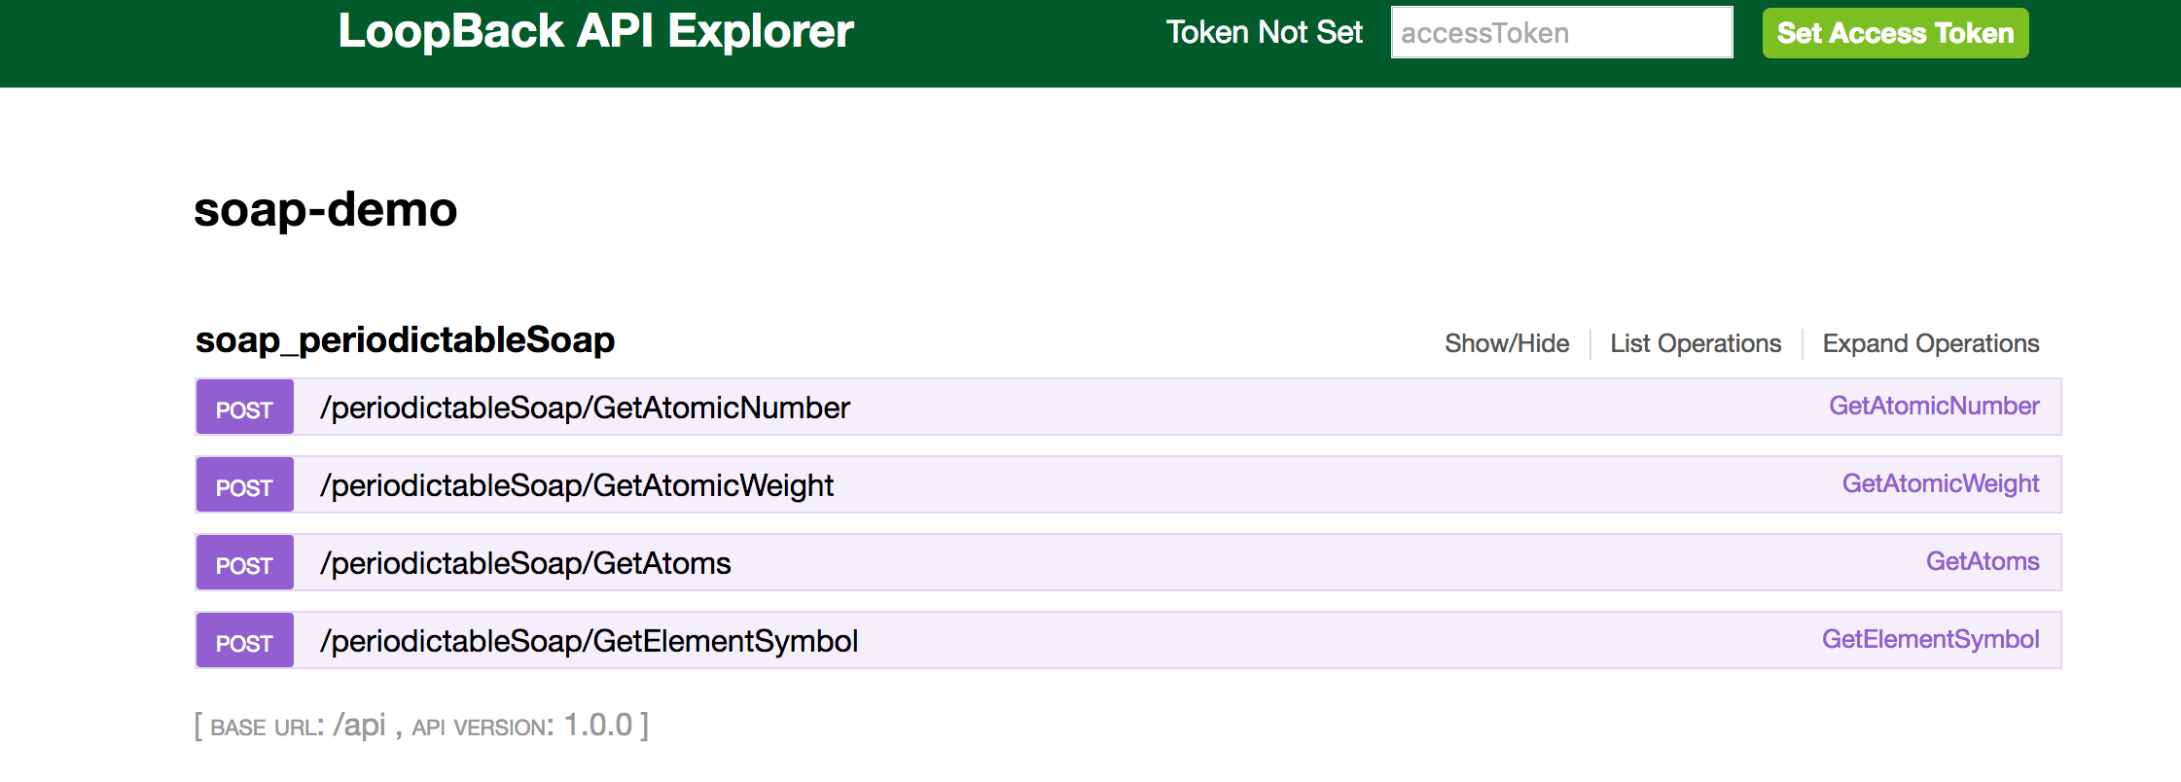Click the POST badge for GetAtomicWeight
This screenshot has width=2181, height=782.
244,485
